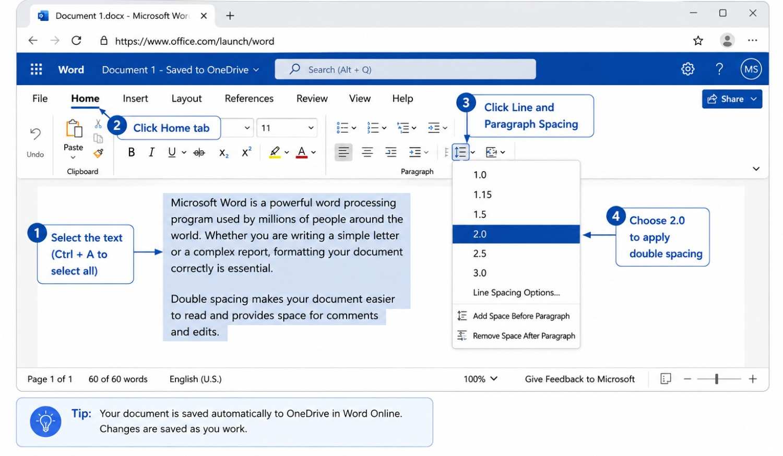
Task: Click the zoom out minus icon
Action: 687,379
